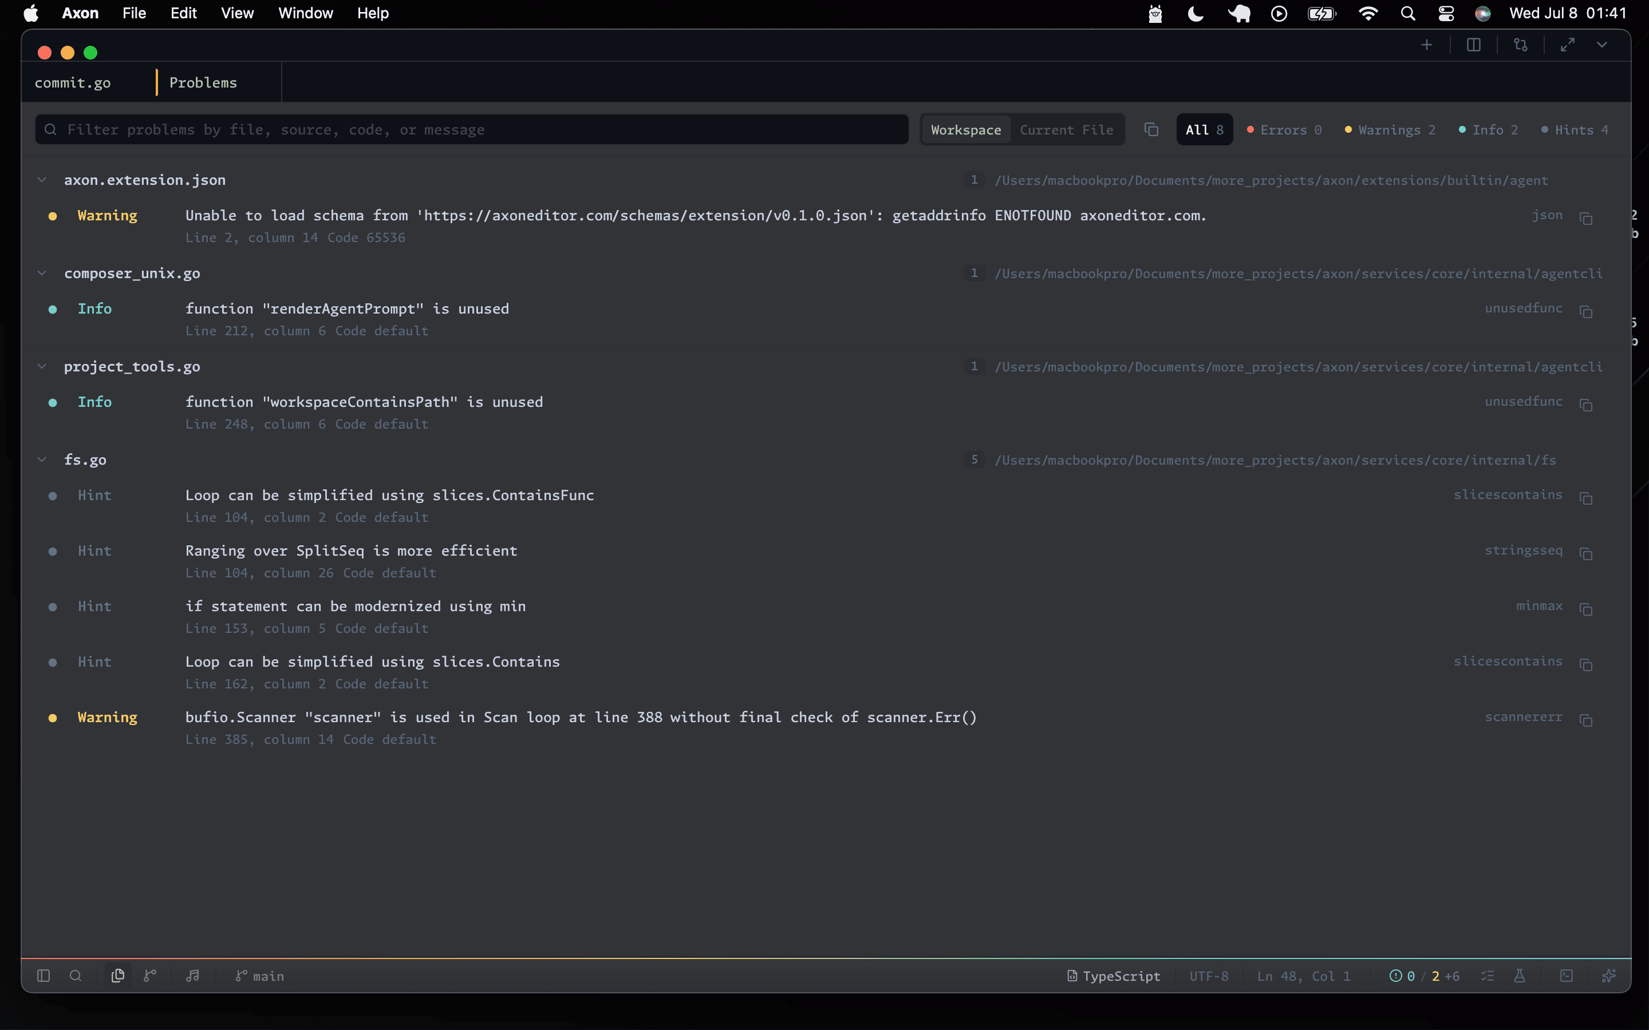1649x1030 pixels.
Task: Open search from the status bar
Action: [76, 976]
